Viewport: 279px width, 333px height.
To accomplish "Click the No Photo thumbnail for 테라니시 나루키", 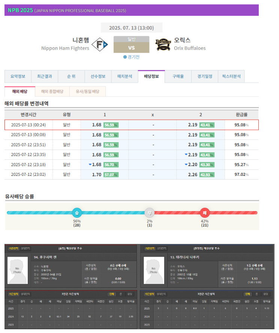I will click(x=154, y=271).
